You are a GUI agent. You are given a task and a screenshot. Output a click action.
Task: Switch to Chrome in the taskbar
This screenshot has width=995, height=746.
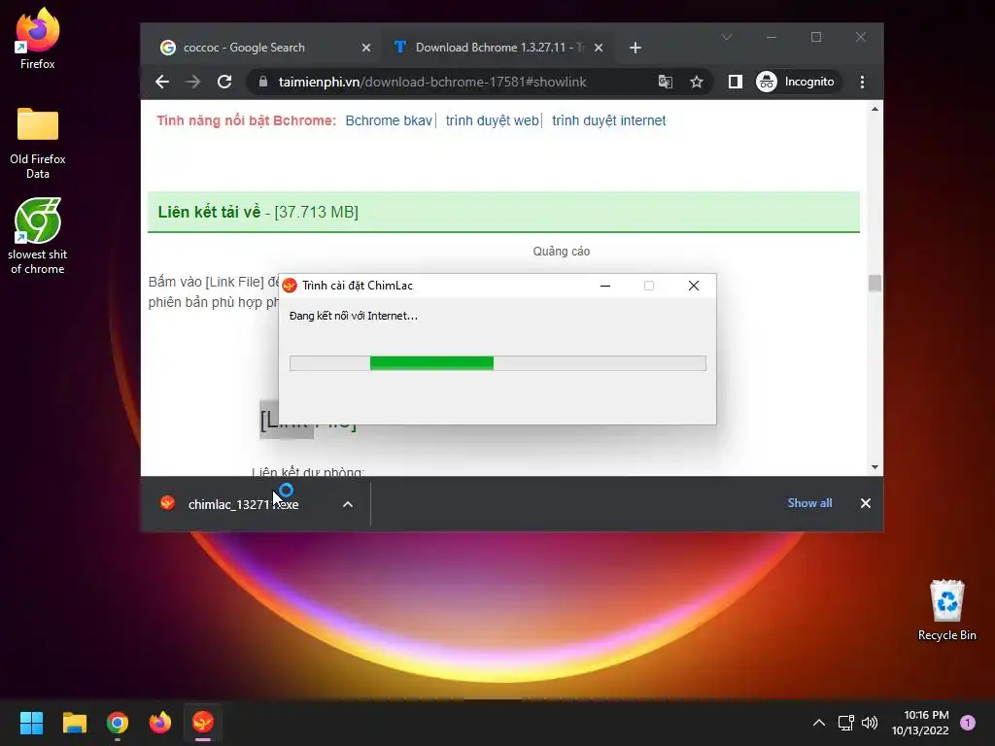118,723
